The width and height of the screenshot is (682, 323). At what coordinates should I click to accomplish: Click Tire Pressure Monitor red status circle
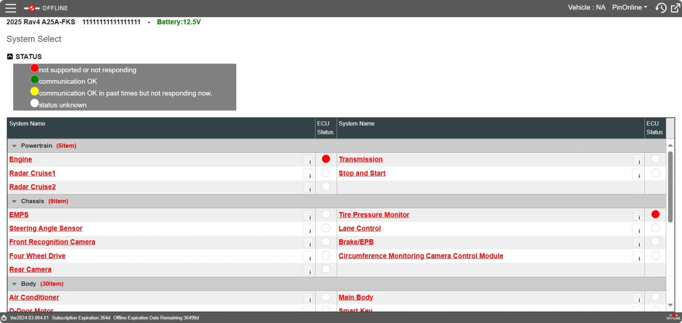656,215
